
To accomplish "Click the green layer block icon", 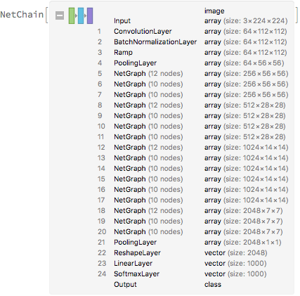I will pos(72,15).
